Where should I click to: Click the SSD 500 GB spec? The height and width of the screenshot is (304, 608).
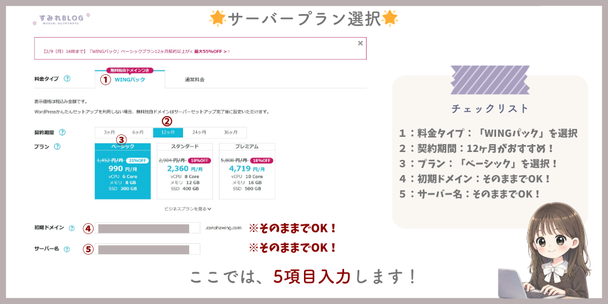coord(247,189)
